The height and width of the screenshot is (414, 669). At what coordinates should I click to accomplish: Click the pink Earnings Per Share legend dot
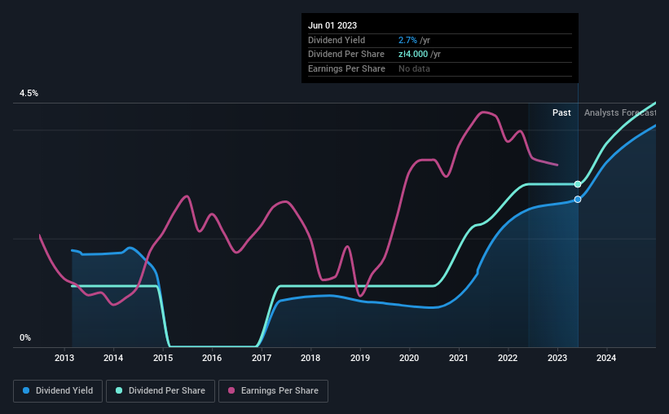231,390
